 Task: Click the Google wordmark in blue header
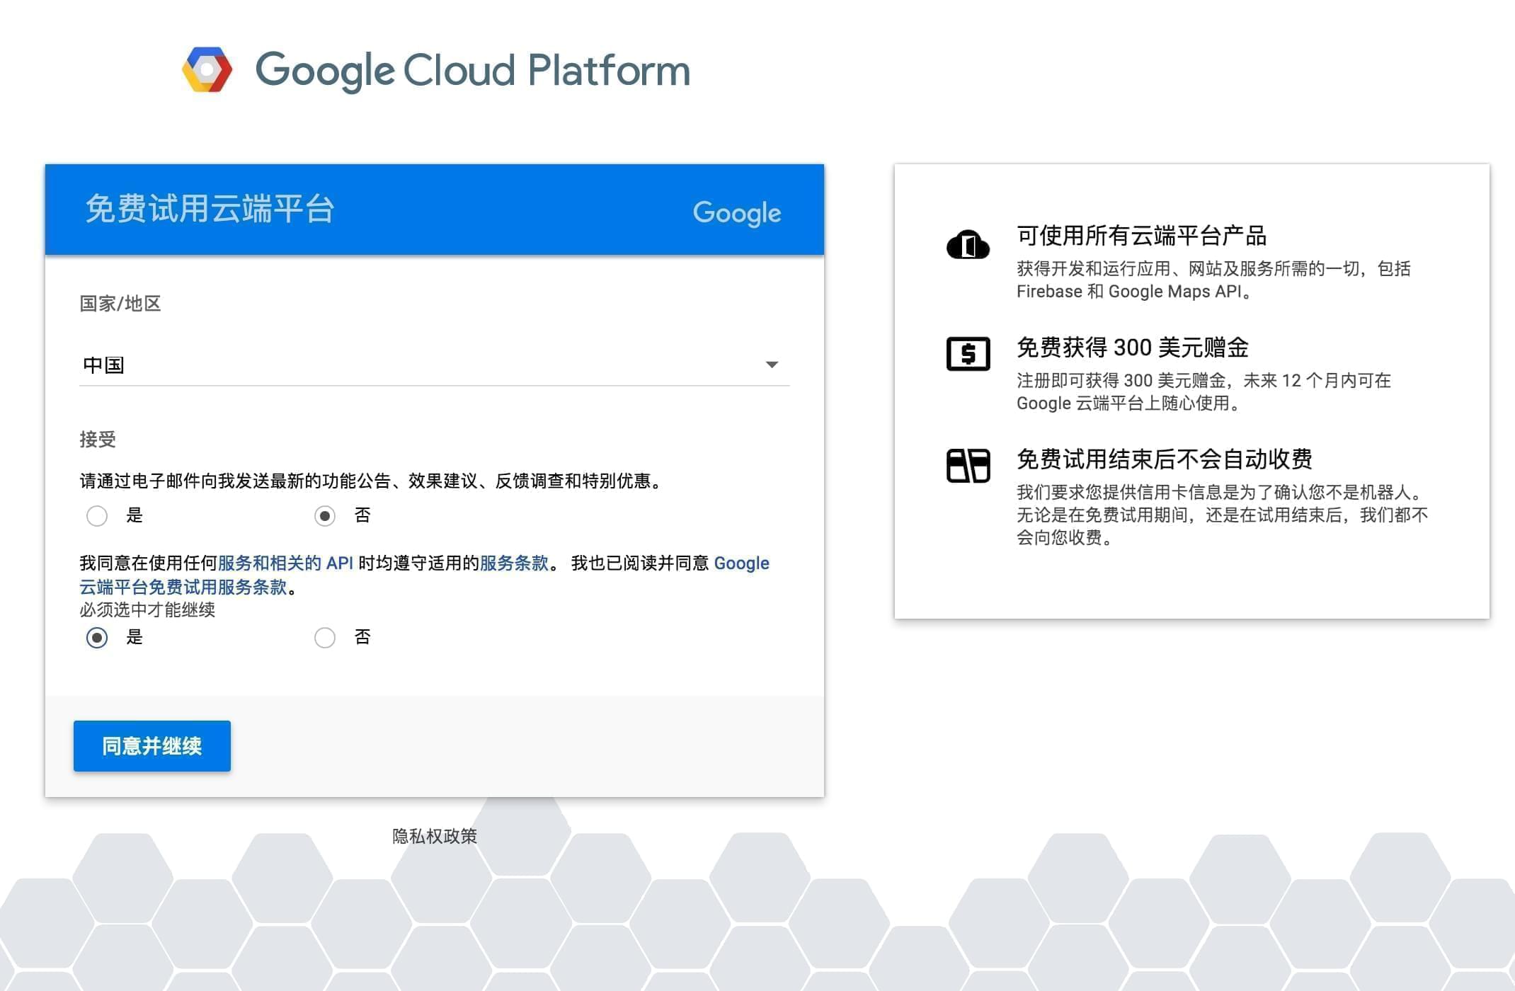pyautogui.click(x=736, y=212)
